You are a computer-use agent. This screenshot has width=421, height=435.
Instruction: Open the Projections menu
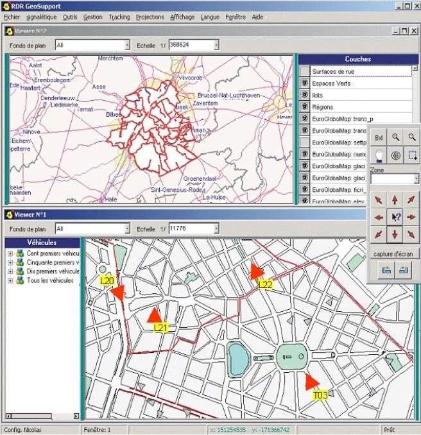[150, 17]
